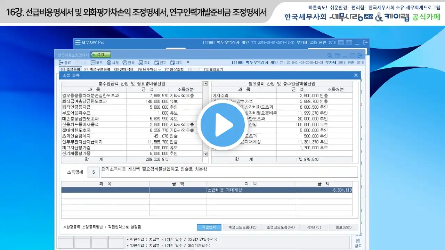The width and height of the screenshot is (445, 250).
Task: Select 업무용승용차처분손실한도초과 row
Action: click(x=132, y=95)
